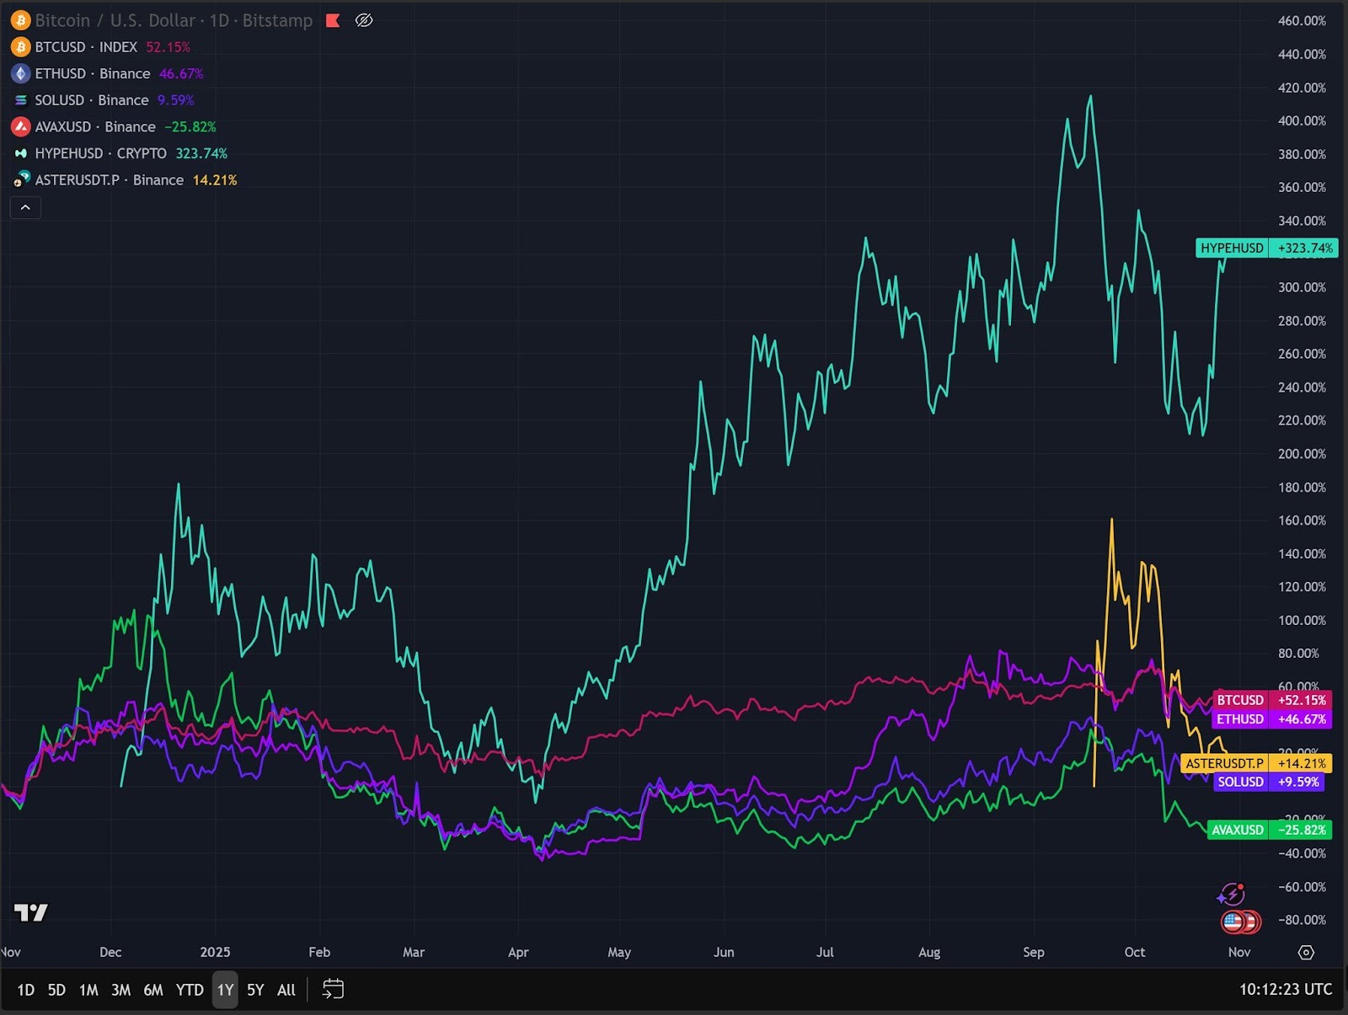Open chart settings gear icon
The width and height of the screenshot is (1348, 1015).
(1306, 952)
